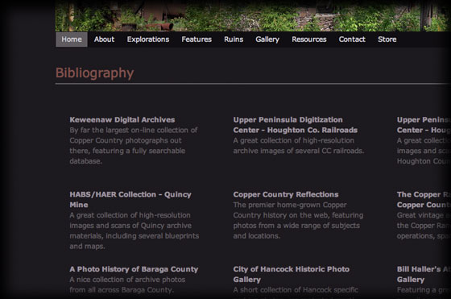Viewport: 451px width, 299px height.
Task: Open the Copper Country Reflections link
Action: pyautogui.click(x=286, y=194)
